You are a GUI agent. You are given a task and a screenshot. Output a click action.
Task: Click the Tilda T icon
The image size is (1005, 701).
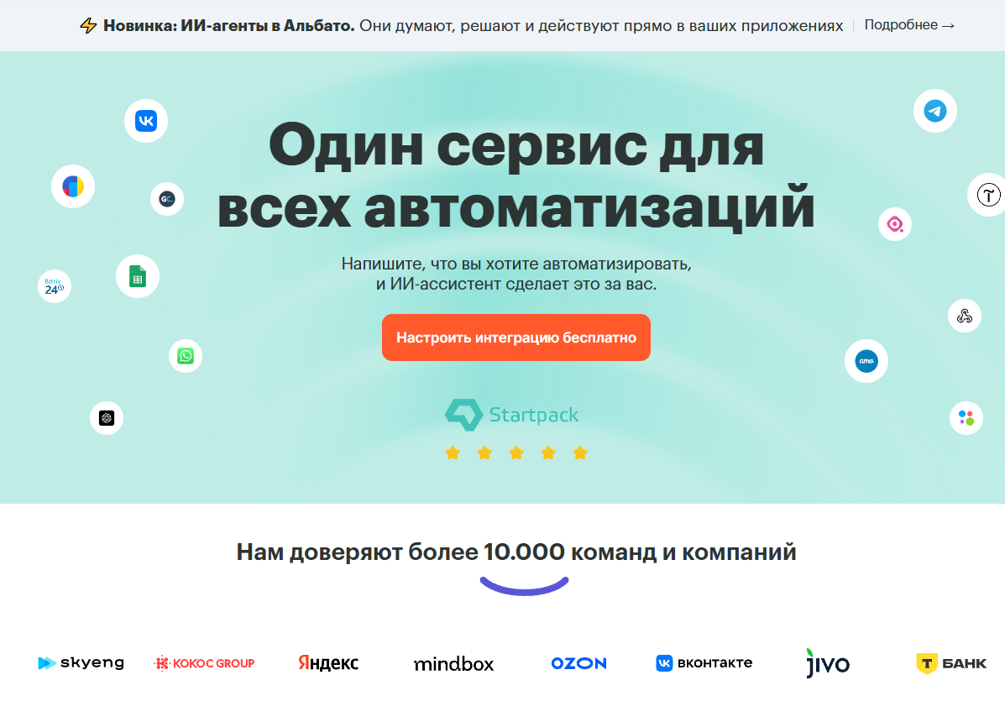click(987, 194)
